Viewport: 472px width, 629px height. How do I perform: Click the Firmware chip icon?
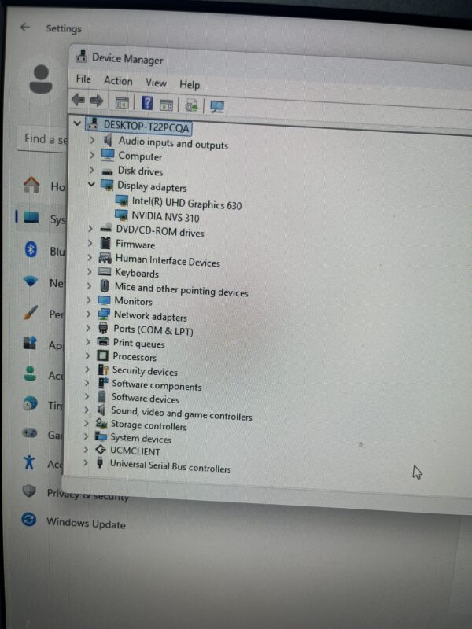click(x=105, y=243)
